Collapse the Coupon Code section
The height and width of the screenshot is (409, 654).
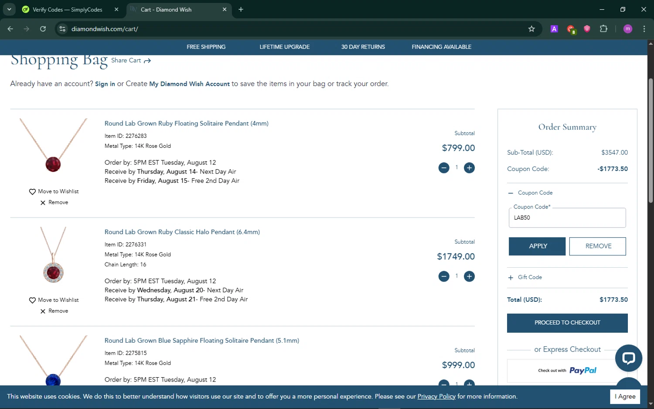[x=530, y=193]
